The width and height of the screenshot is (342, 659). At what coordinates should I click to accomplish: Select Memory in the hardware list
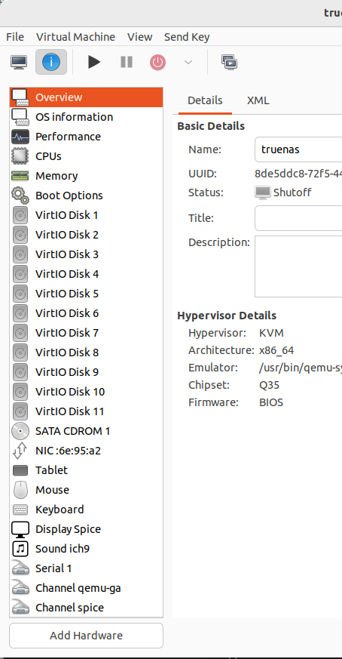(86, 176)
